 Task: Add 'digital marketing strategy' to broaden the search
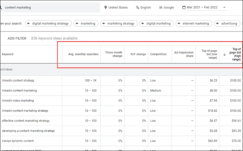pyautogui.click(x=48, y=24)
